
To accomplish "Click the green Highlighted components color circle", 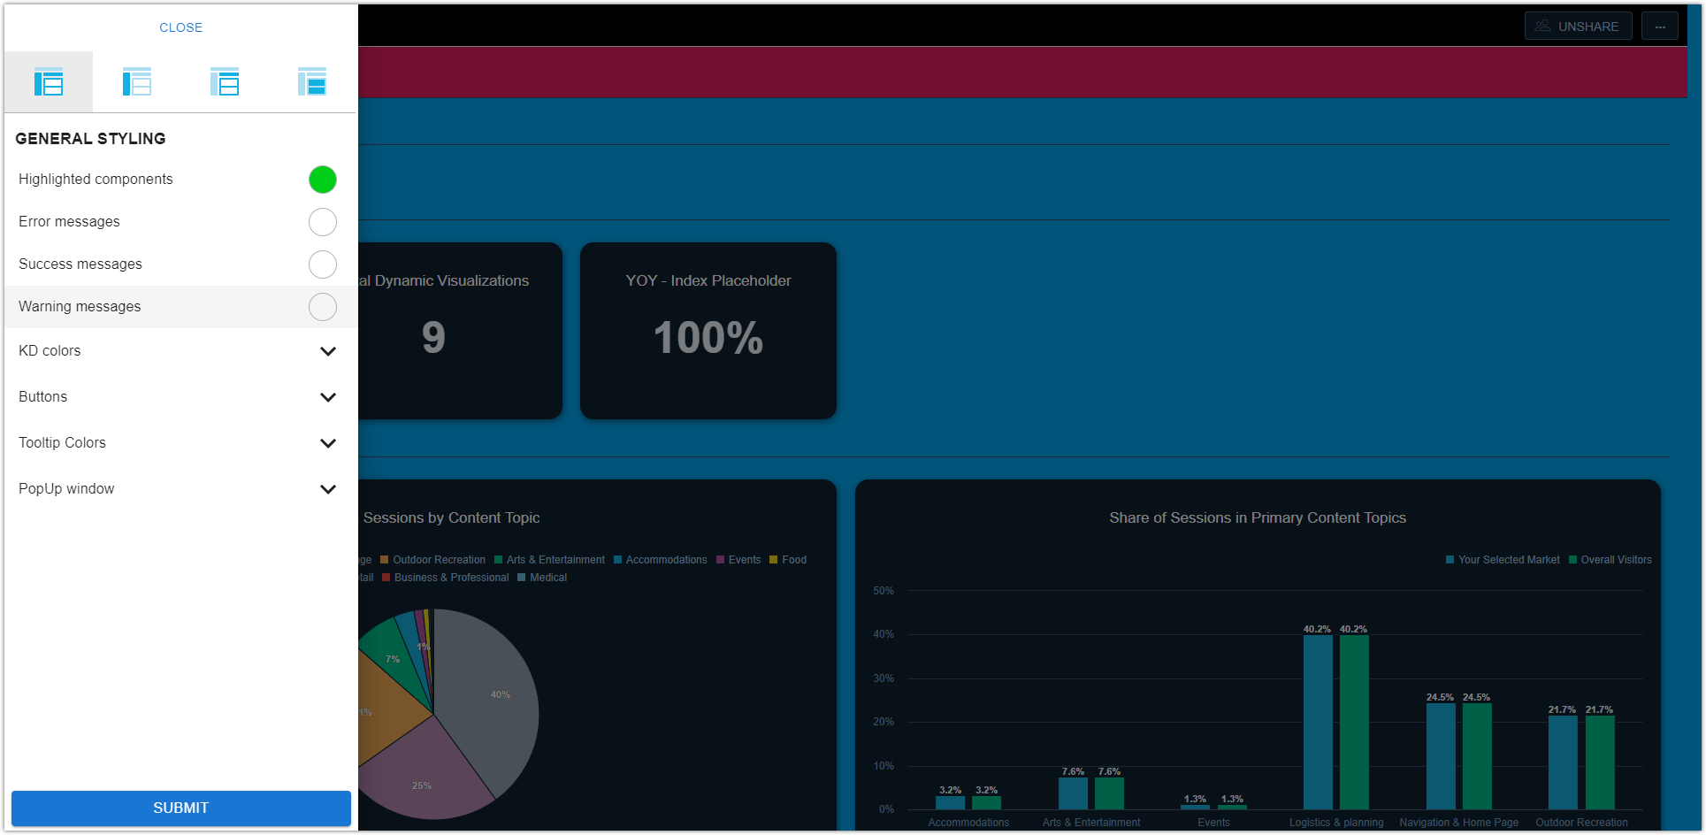I will [323, 180].
